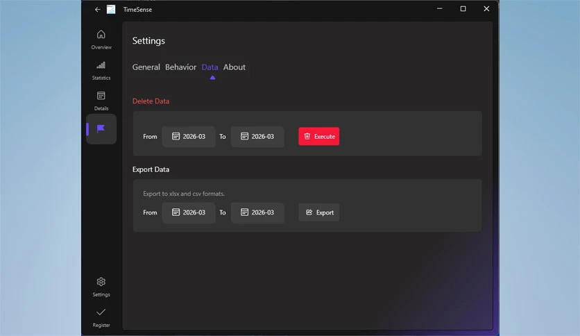This screenshot has width=580, height=336.
Task: Open Export Data From date picker
Action: click(x=189, y=212)
